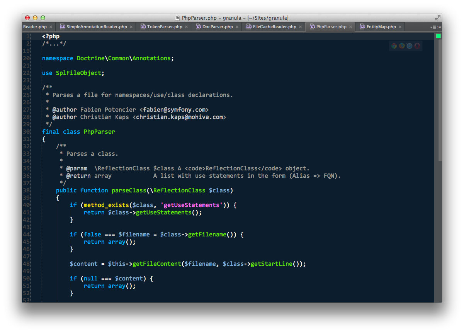
Task: Click PHP file icon on FileCacheReader.php tab
Action: point(249,27)
